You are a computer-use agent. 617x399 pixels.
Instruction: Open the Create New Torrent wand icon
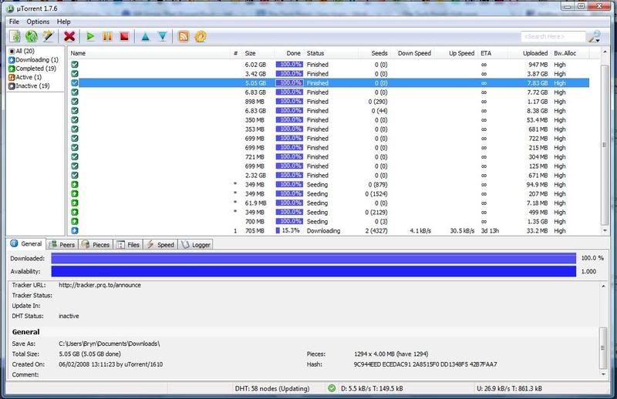(48, 35)
